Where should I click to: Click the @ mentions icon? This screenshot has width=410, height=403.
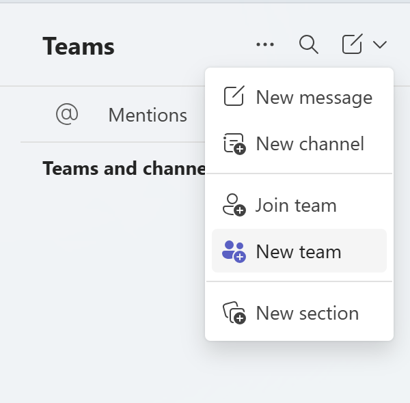pos(67,114)
